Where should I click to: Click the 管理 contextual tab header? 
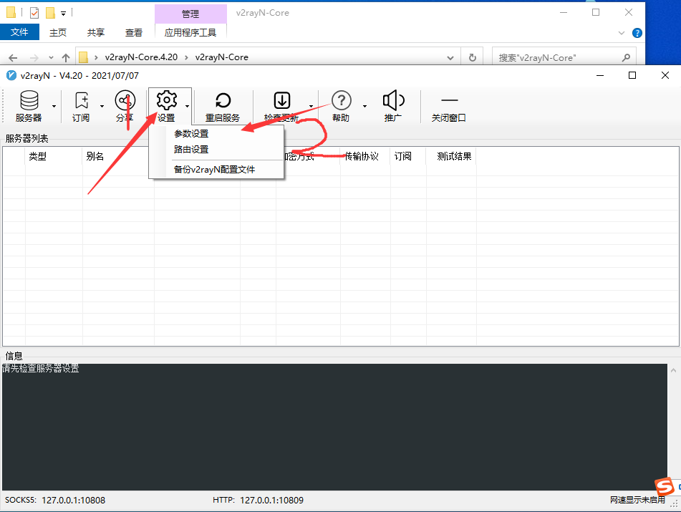(x=190, y=14)
